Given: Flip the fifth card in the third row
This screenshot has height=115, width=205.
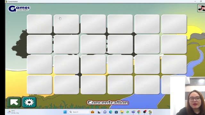Looking at the screenshot, I should (x=147, y=65).
